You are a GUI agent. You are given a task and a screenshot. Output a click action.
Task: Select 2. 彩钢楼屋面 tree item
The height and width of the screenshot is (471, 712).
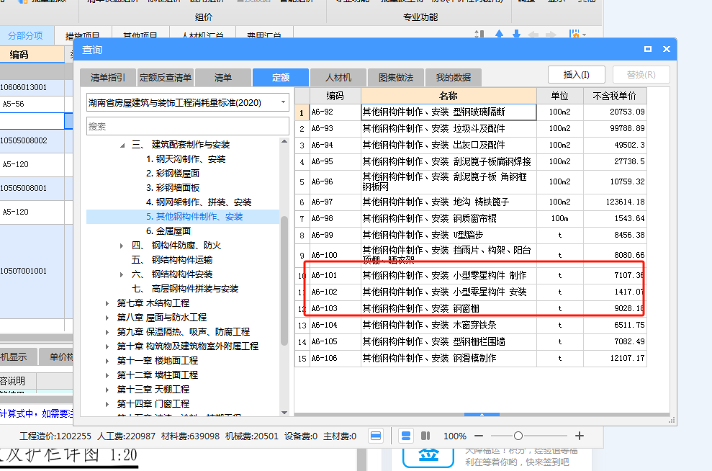[x=173, y=174]
